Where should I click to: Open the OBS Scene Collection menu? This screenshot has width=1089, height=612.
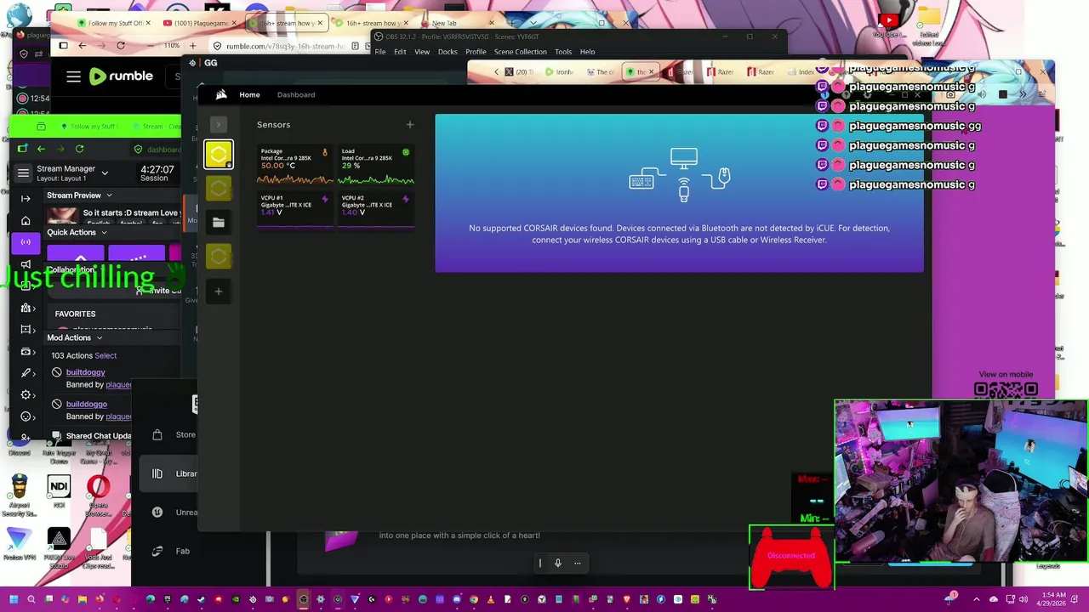520,52
